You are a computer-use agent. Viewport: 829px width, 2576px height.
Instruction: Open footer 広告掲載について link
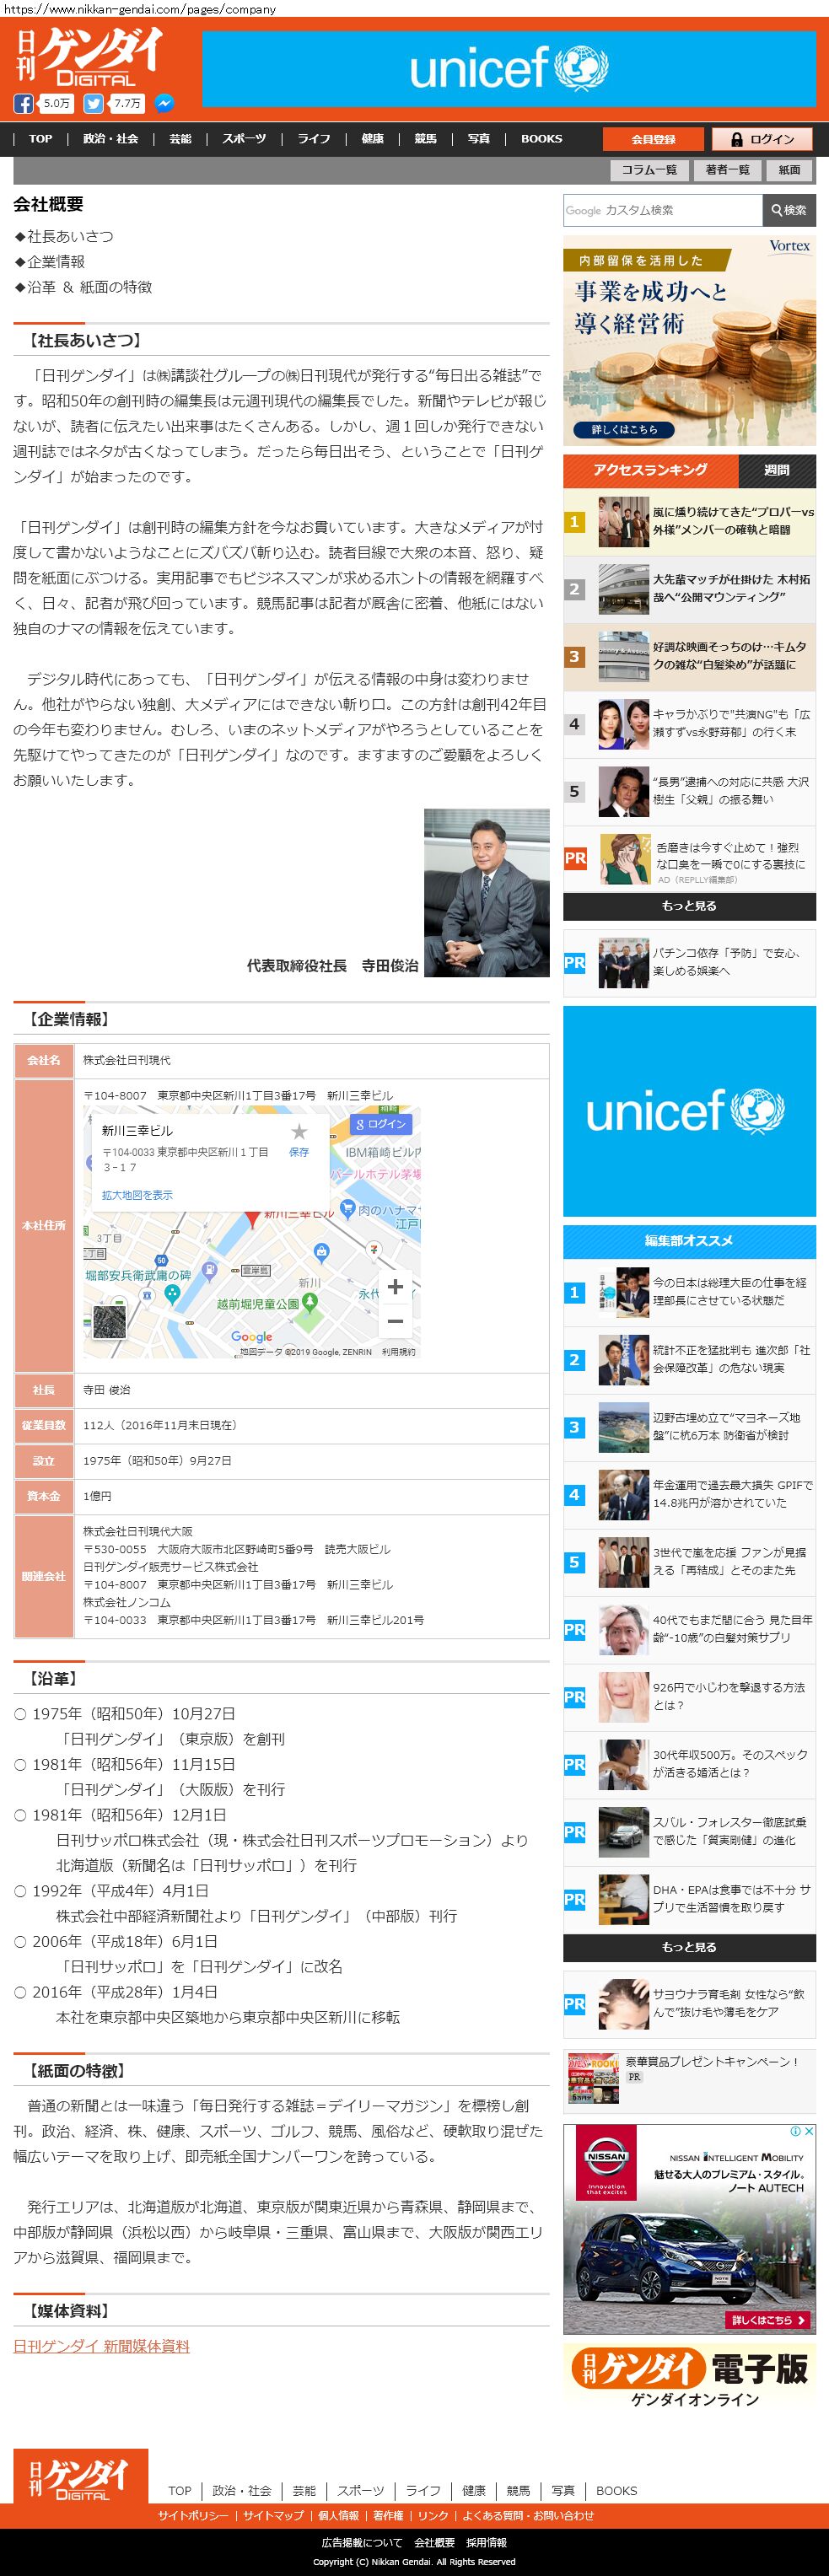(x=361, y=2542)
